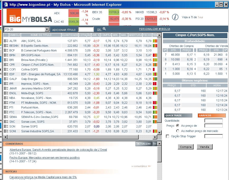Click the magnifier search icon next to OK
This screenshot has height=180, width=229.
[x=104, y=29]
